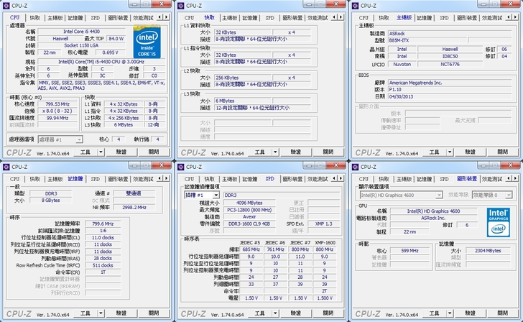Click the 799.53 MHz core speed value
523x322 pixels.
57,104
